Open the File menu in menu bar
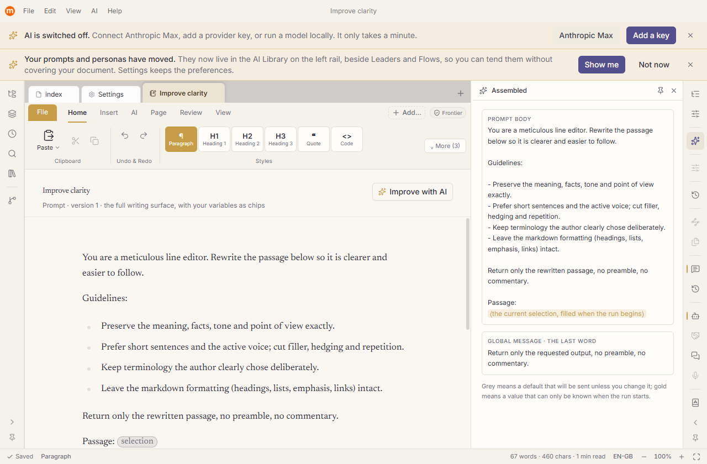Image resolution: width=707 pixels, height=464 pixels. click(x=29, y=11)
